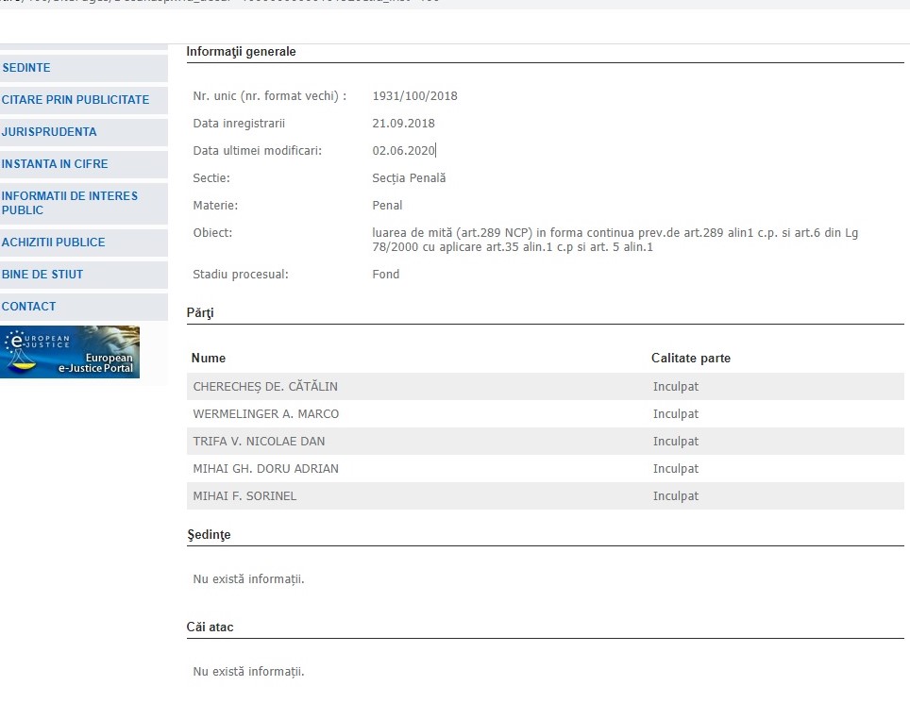Click the Căi atac section heading

click(x=210, y=628)
